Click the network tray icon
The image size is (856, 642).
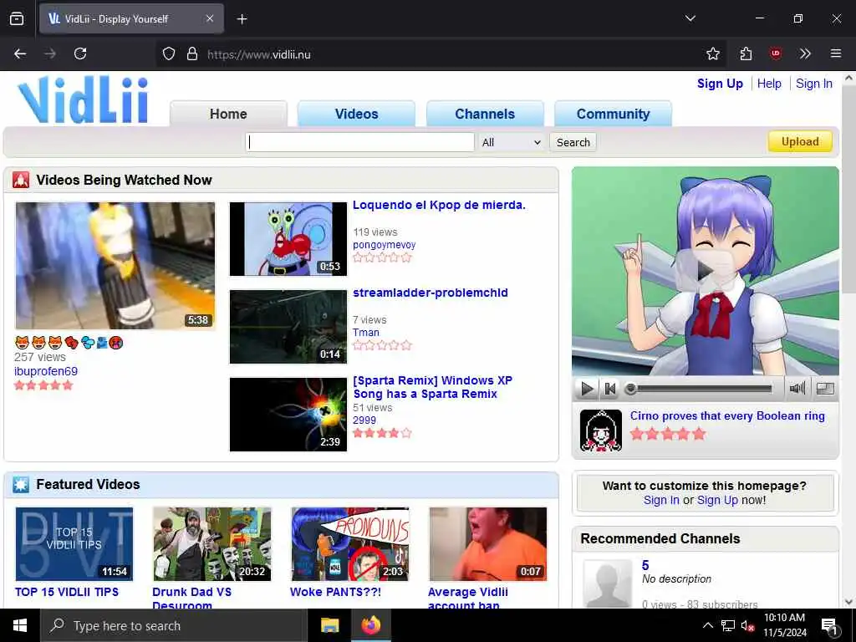point(728,625)
